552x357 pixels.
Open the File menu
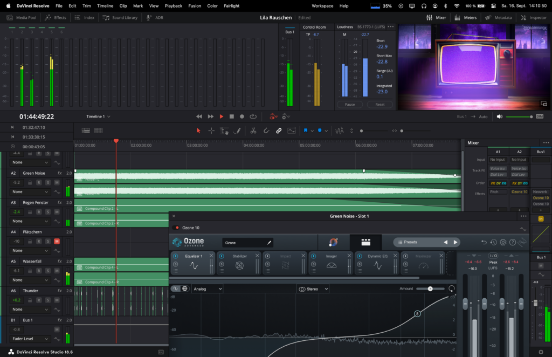(59, 5)
